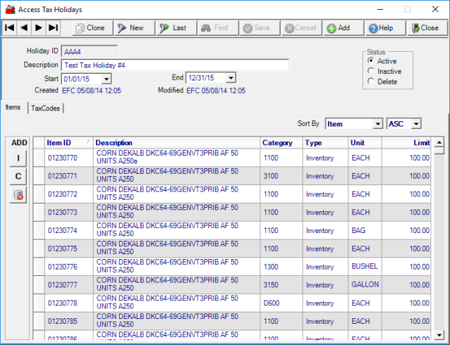
Task: Open the Start date dropdown
Action: (106, 78)
